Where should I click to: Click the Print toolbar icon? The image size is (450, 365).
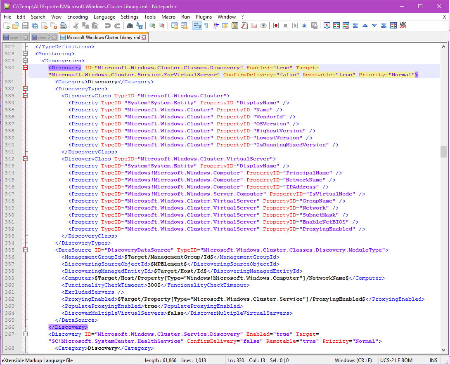tap(63, 26)
